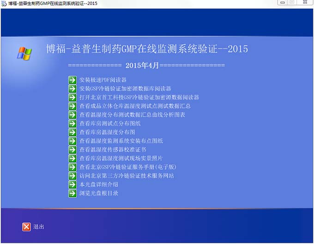Viewport: 314px width, 244px height.
Task: Click heading 博福-益普生制药GMP在线监测系统验证--2015
Action: (x=147, y=49)
